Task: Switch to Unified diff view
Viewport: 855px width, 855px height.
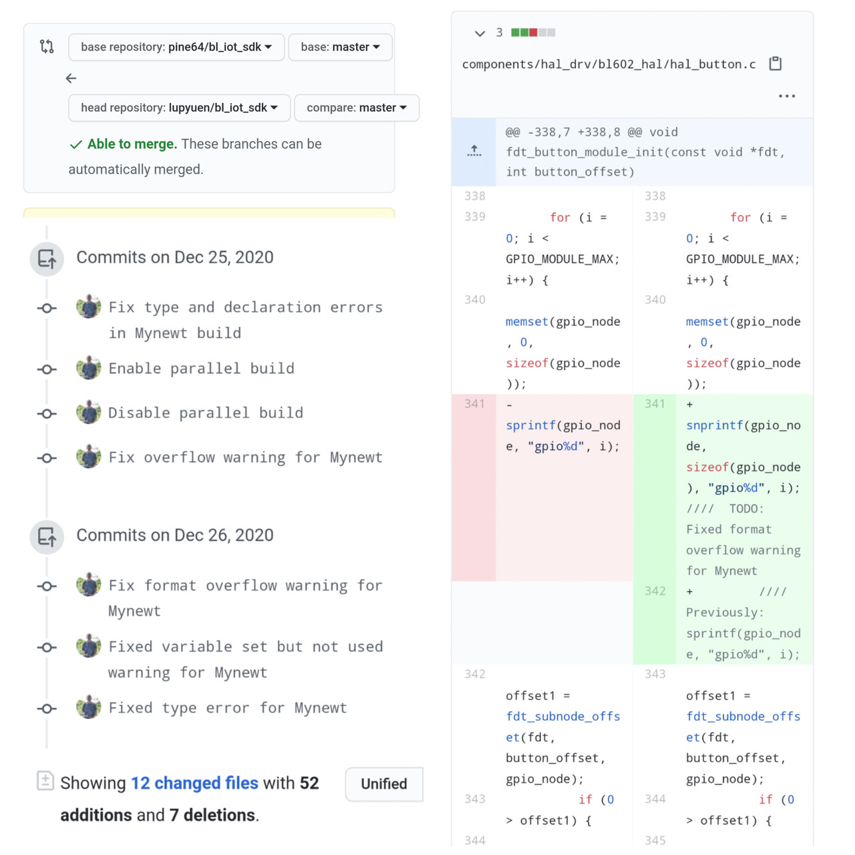Action: click(383, 784)
